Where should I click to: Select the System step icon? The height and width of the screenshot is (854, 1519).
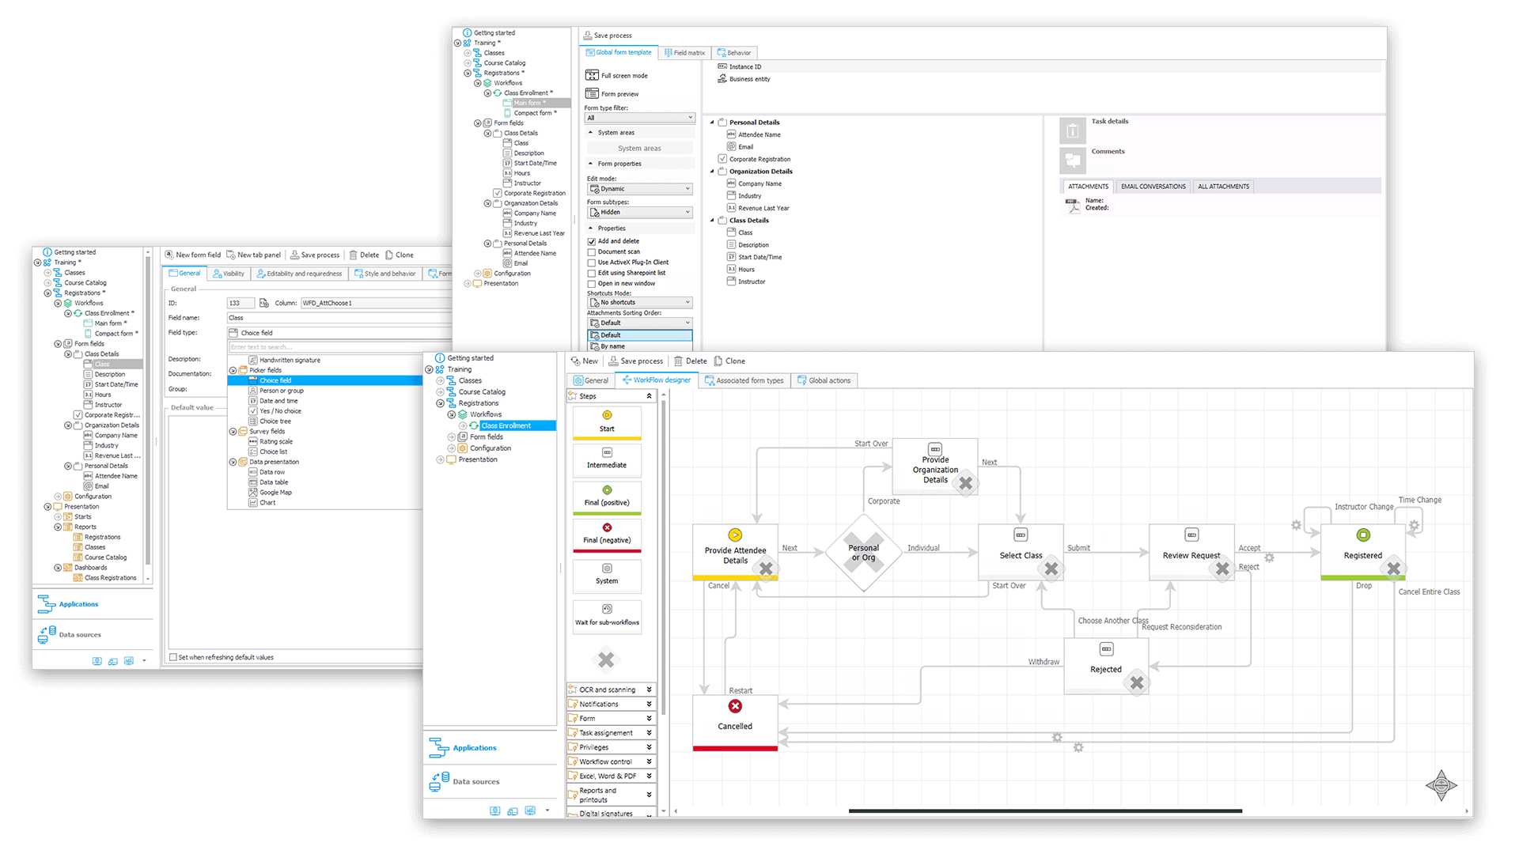click(x=607, y=569)
